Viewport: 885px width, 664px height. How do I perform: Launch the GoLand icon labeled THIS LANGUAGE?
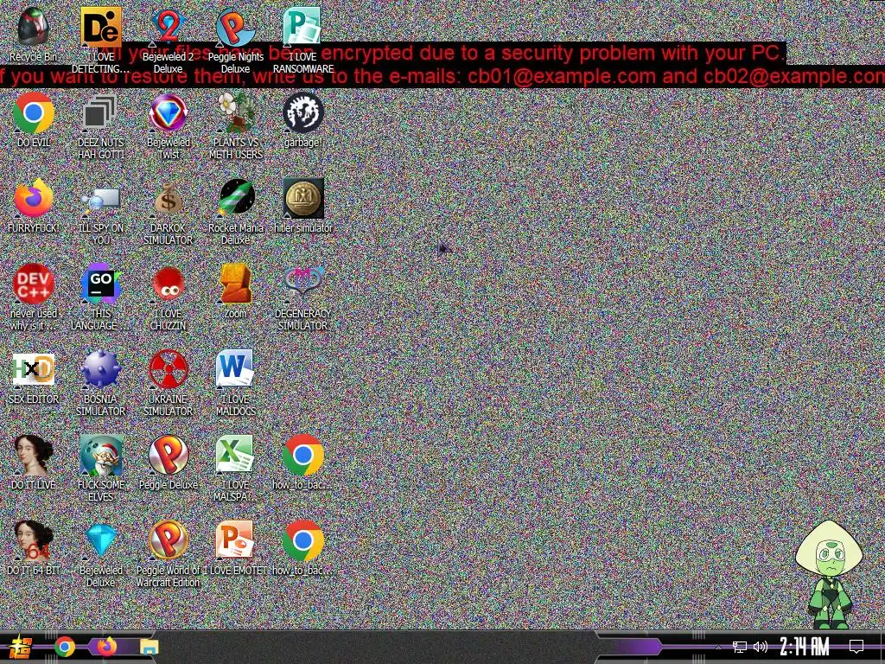101,284
